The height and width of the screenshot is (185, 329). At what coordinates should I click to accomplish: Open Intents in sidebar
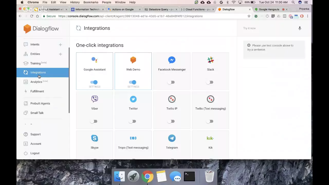pos(35,44)
